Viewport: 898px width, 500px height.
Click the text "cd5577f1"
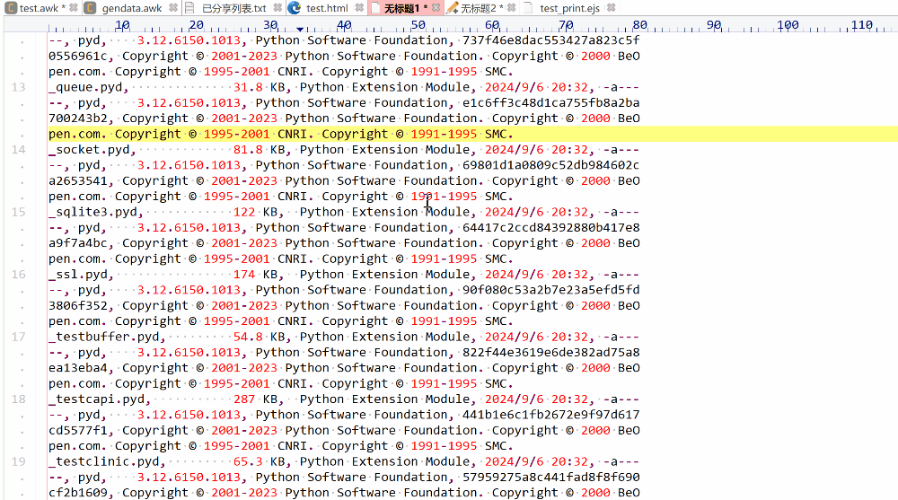[x=78, y=431]
